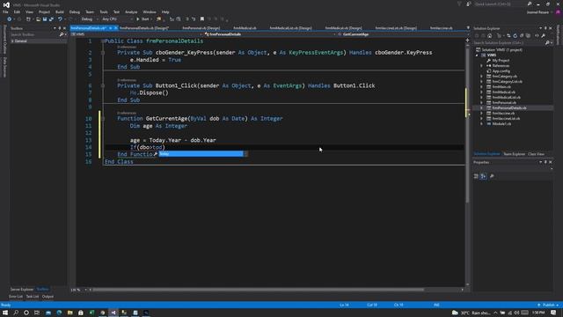Click the Undo icon in the toolbar

click(x=60, y=19)
